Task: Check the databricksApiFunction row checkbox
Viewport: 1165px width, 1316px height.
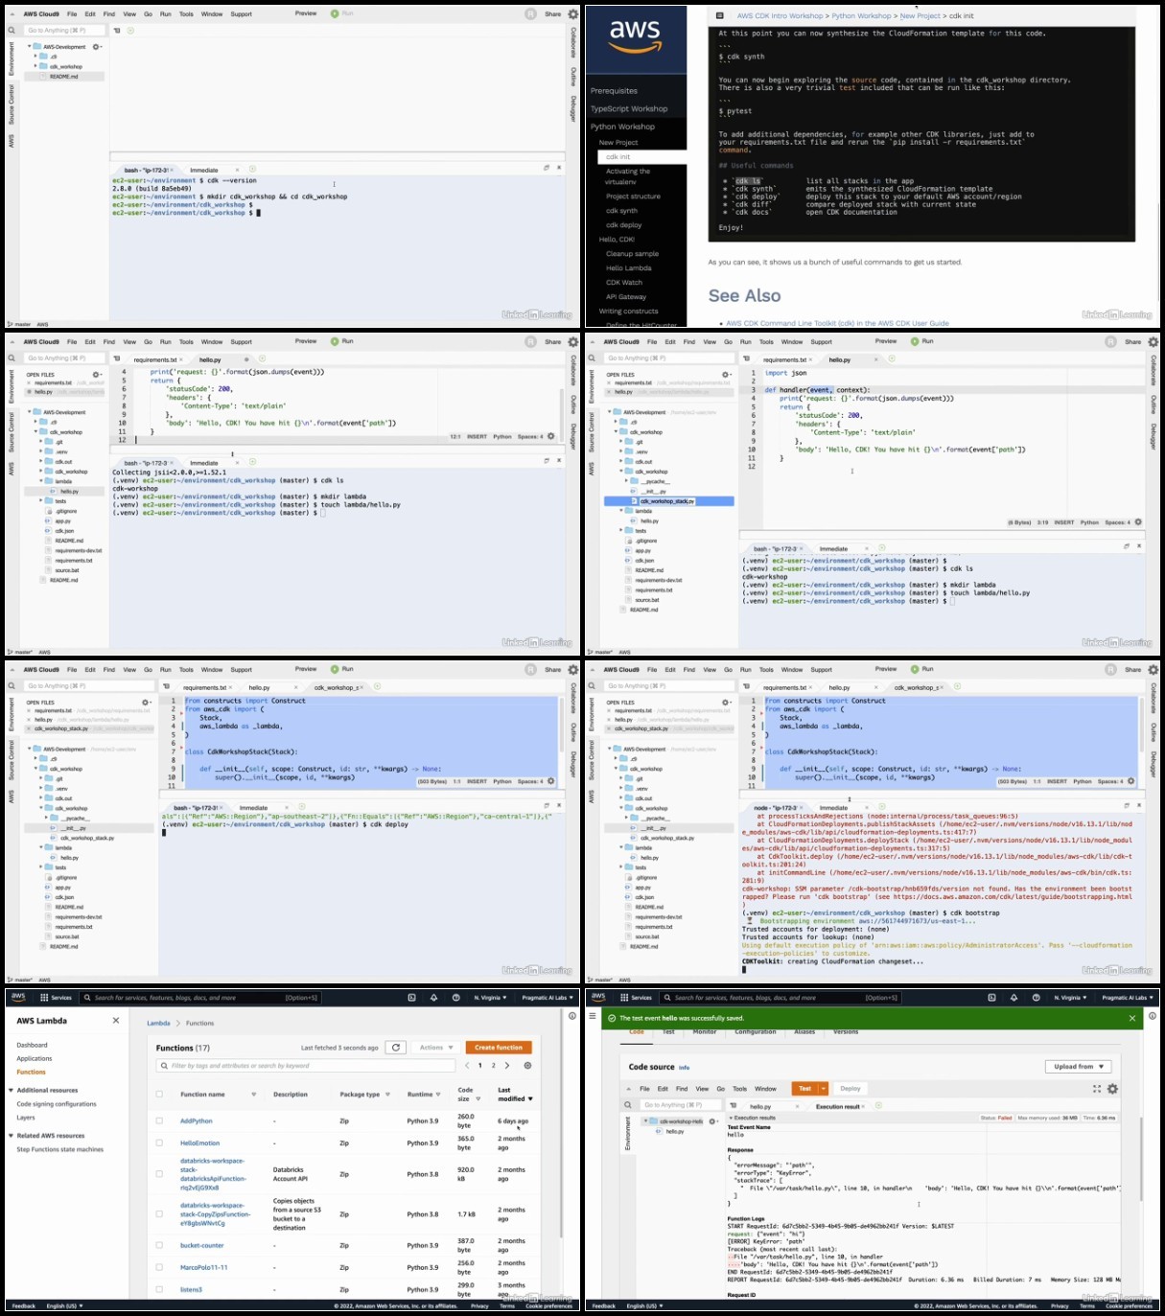Action: 159,1174
